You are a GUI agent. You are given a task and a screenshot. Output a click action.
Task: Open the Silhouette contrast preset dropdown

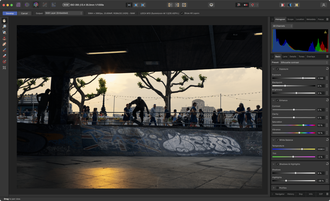pyautogui.click(x=304, y=63)
